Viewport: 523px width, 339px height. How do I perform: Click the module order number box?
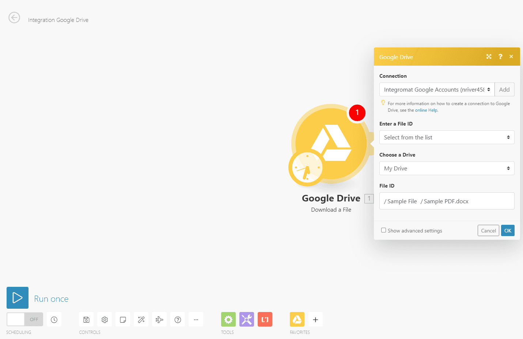coord(369,199)
